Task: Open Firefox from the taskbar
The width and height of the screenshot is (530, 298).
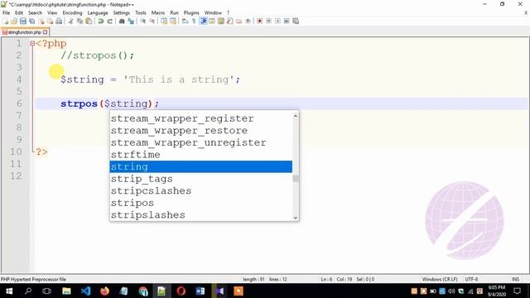Action: [105, 291]
